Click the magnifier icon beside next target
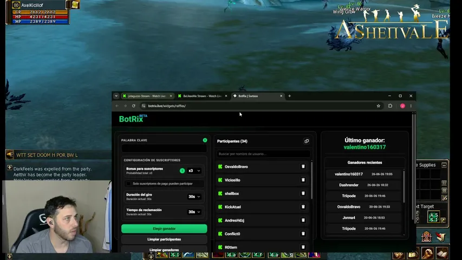462x260 pixels. click(443, 220)
